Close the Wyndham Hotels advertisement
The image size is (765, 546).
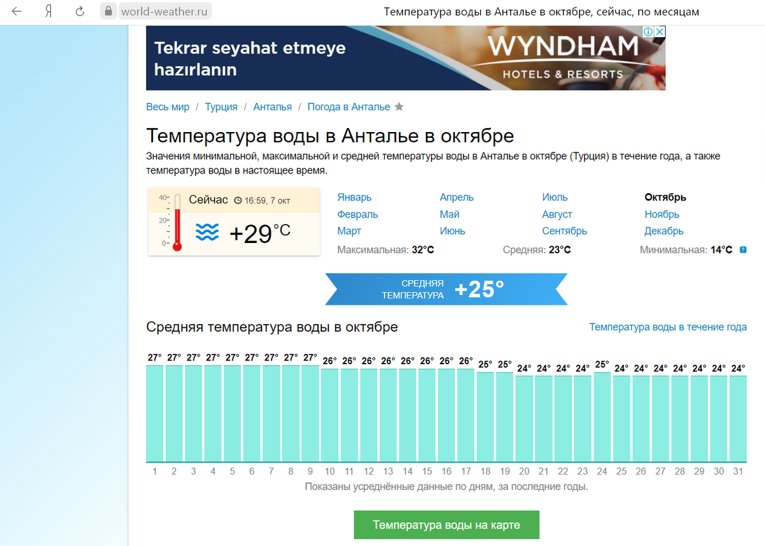coord(661,31)
